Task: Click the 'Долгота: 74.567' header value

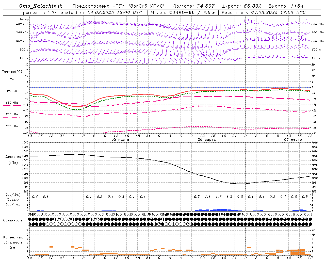Action: pyautogui.click(x=193, y=6)
